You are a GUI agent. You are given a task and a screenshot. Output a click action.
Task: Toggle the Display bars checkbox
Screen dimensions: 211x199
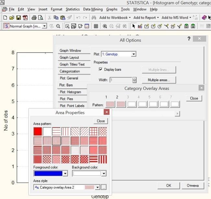[x=101, y=69]
